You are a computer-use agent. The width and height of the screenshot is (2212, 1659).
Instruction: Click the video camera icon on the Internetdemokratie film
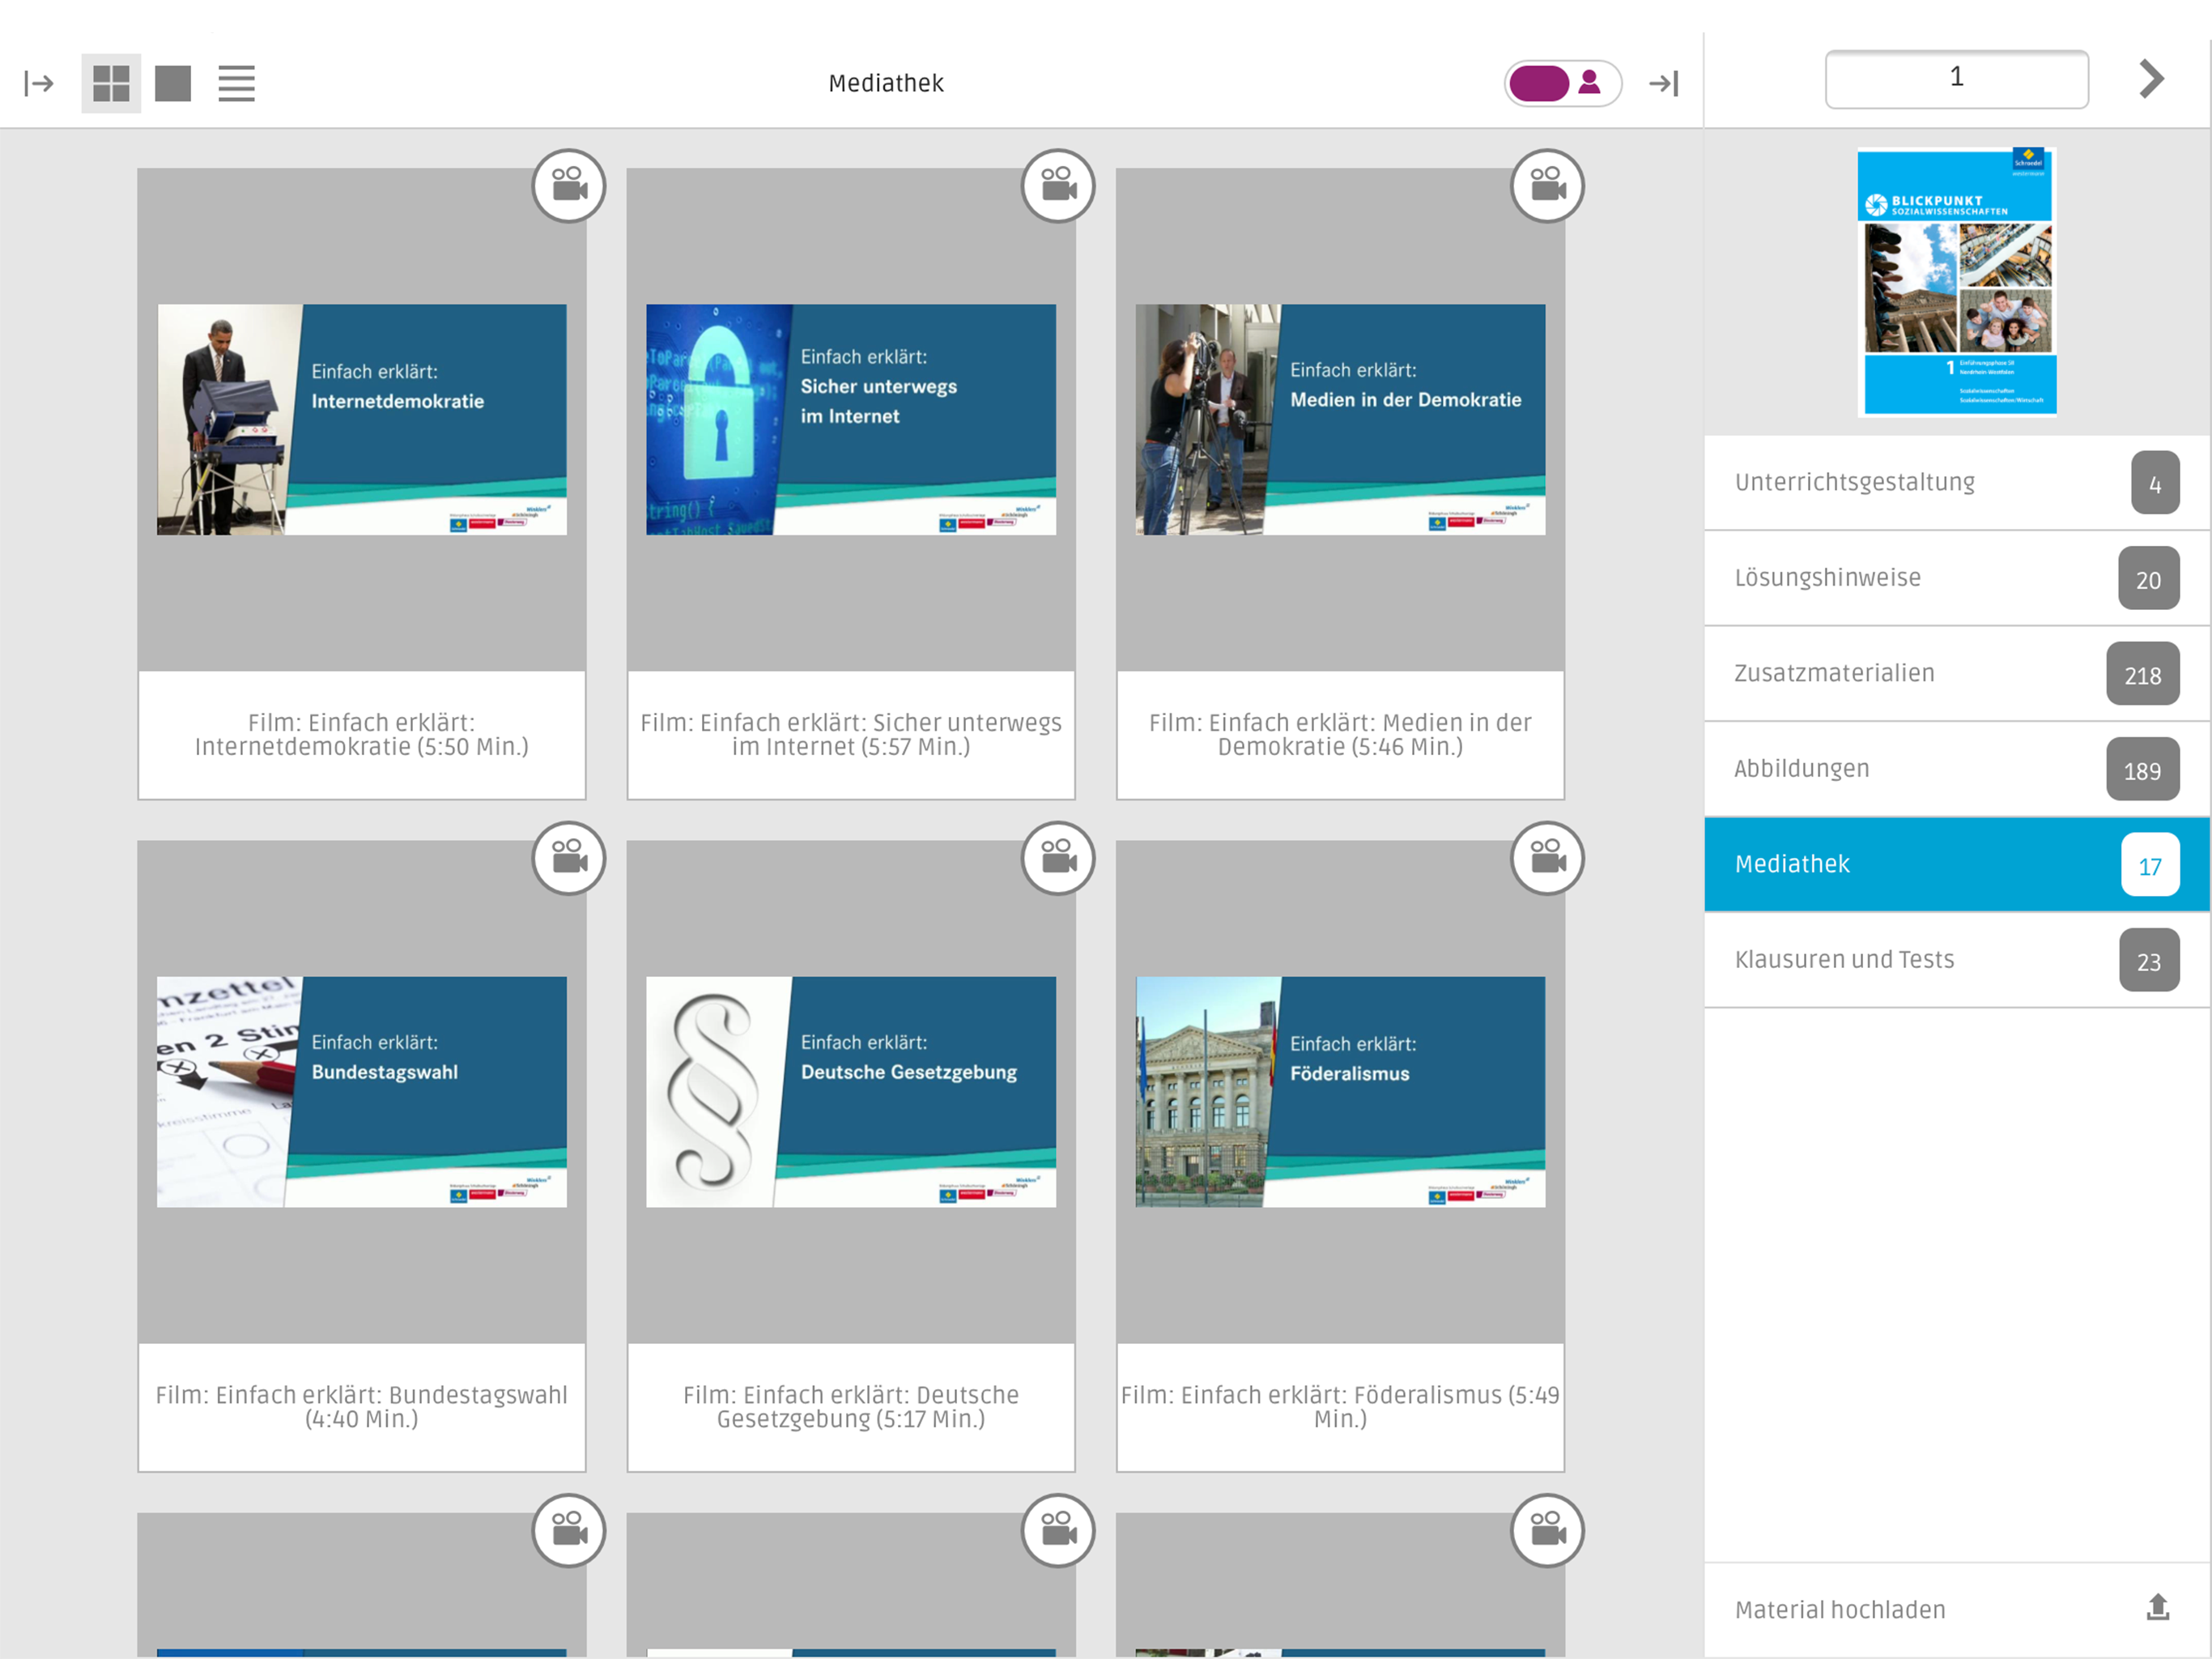point(569,186)
